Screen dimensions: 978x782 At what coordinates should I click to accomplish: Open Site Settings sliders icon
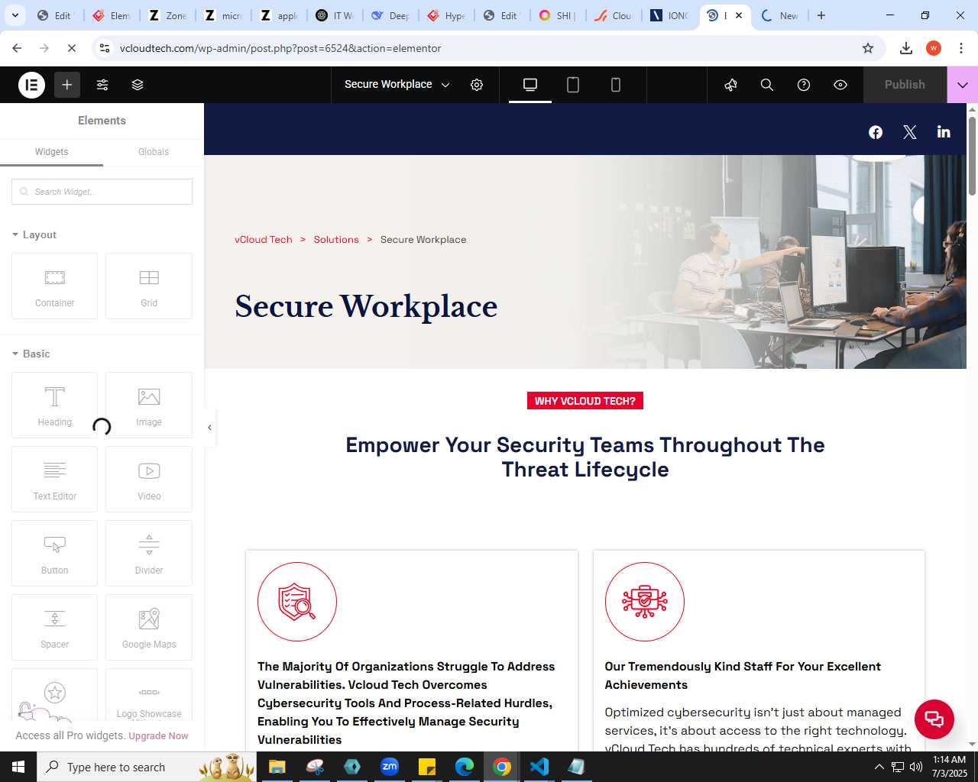[102, 85]
